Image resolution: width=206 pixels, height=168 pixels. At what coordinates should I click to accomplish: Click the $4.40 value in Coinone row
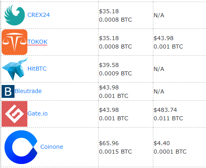[x=162, y=143]
